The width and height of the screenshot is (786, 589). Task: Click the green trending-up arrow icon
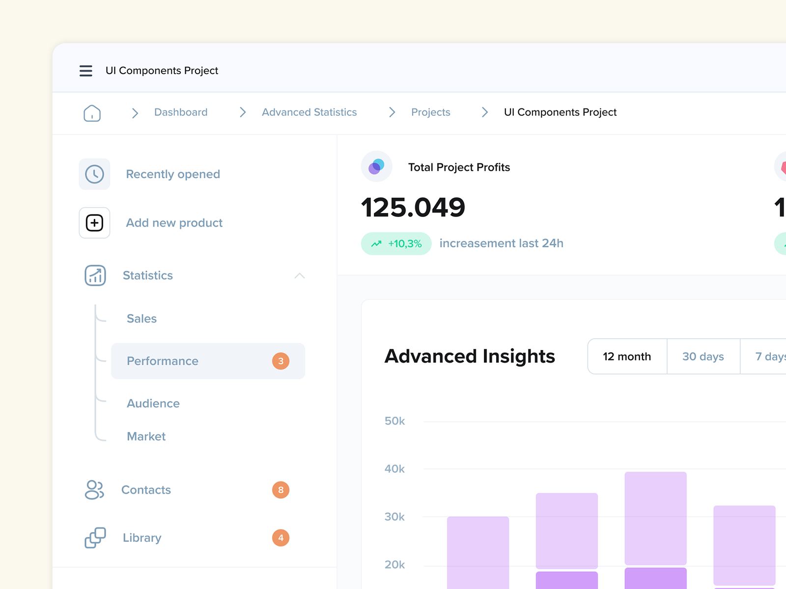coord(376,243)
